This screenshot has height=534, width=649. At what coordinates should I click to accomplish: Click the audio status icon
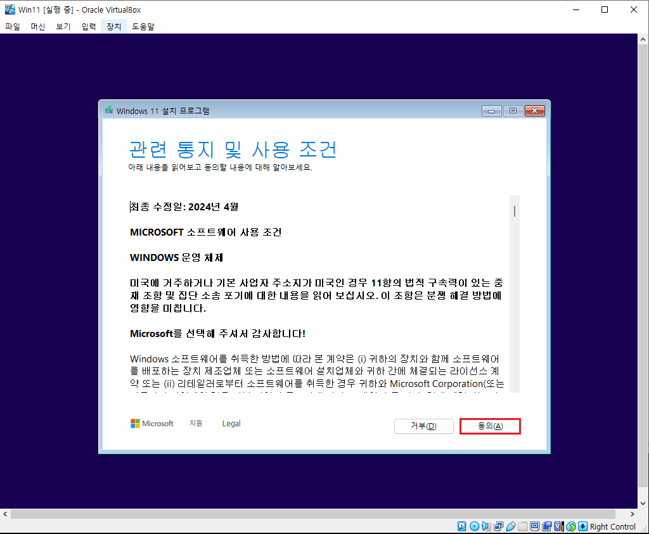[486, 526]
